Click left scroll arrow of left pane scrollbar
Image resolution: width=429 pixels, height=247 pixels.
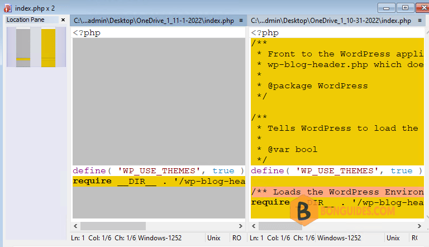(x=75, y=226)
